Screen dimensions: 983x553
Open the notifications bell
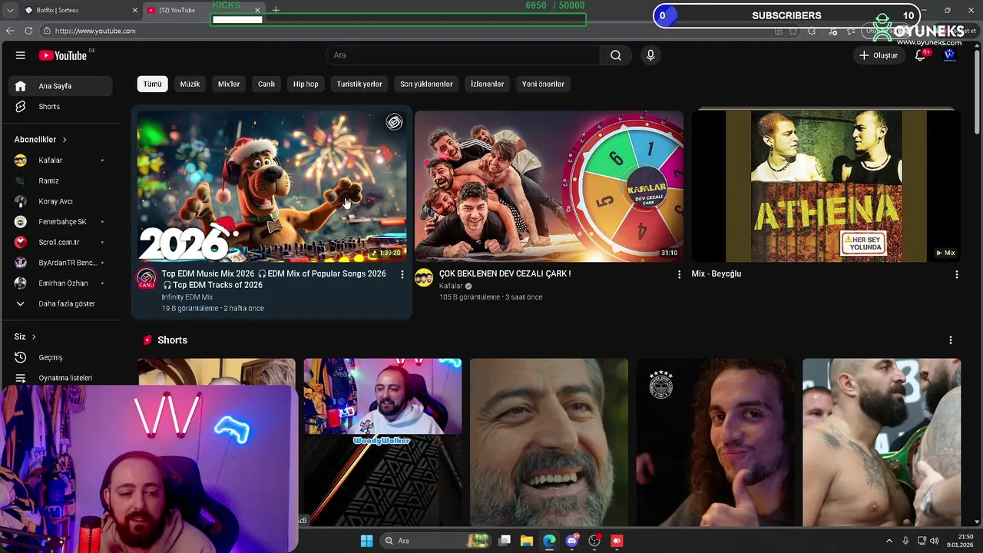pos(920,55)
